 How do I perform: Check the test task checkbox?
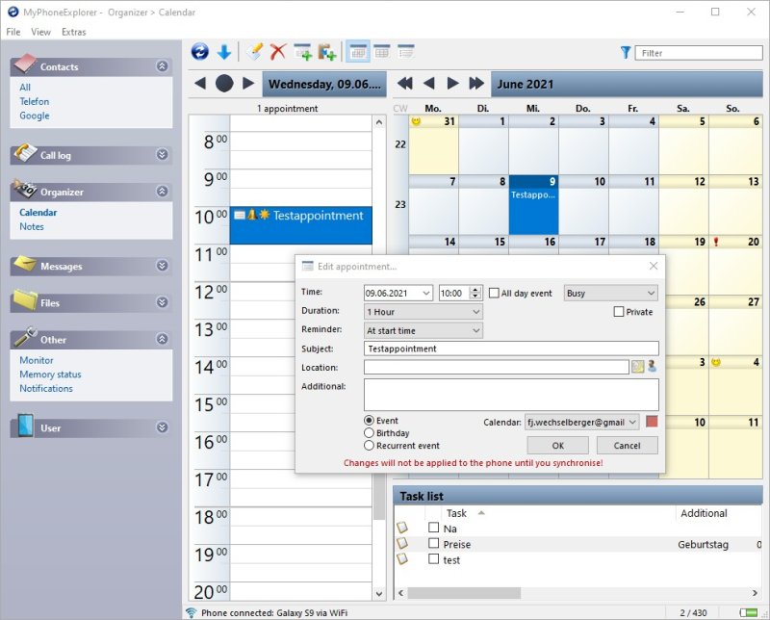[435, 559]
